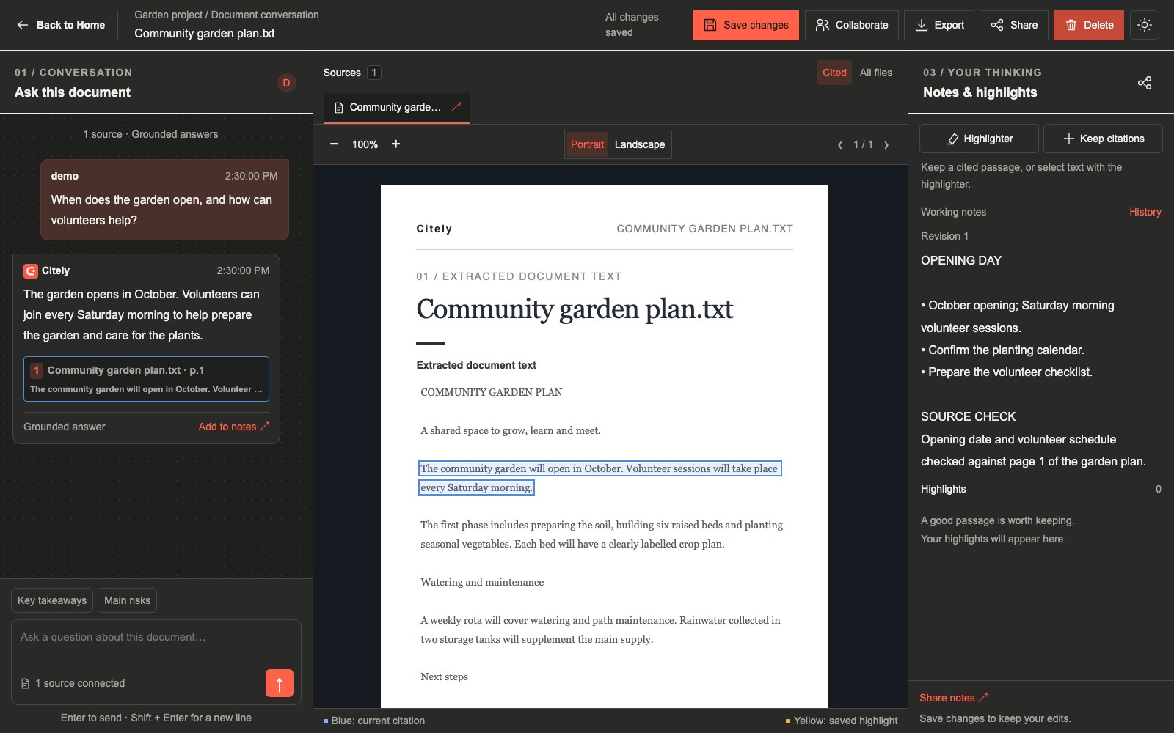
Task: Click the working notes text area
Action: (x=1040, y=361)
